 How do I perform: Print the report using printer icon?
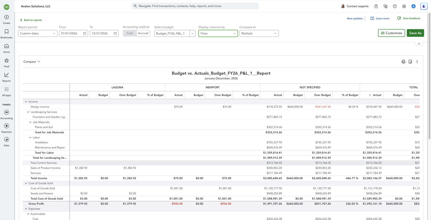point(403,62)
